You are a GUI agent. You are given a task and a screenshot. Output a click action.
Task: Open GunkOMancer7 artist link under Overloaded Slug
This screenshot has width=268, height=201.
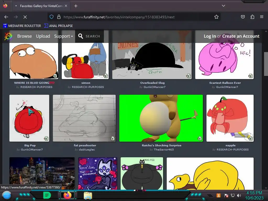click(154, 87)
